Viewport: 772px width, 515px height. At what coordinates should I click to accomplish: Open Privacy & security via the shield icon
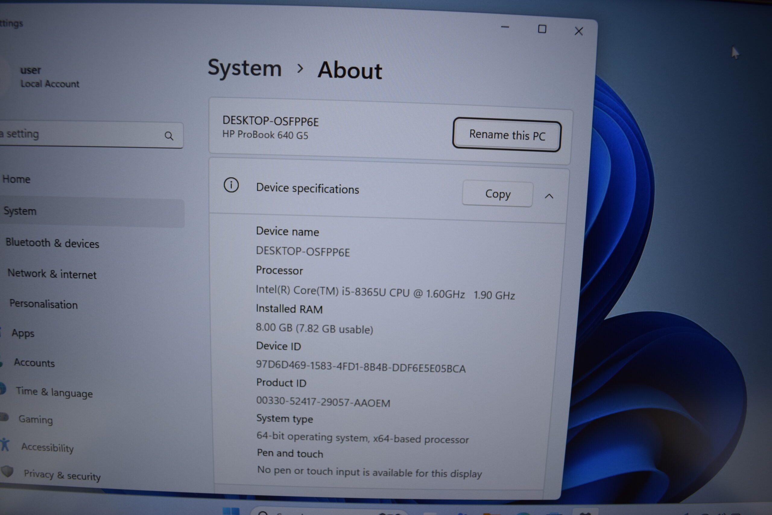click(x=7, y=471)
